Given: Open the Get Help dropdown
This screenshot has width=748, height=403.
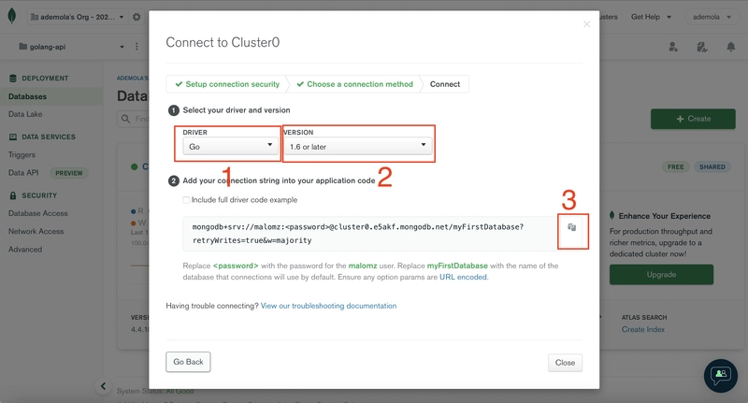Looking at the screenshot, I should (651, 17).
